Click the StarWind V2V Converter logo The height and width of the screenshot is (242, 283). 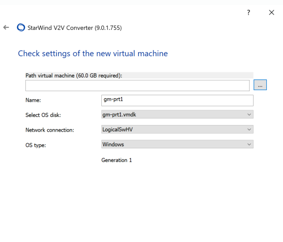tap(21, 27)
